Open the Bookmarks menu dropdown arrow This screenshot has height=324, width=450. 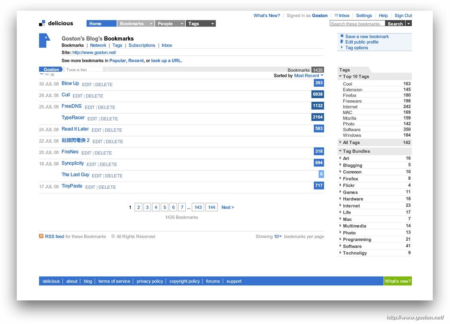pyautogui.click(x=151, y=24)
